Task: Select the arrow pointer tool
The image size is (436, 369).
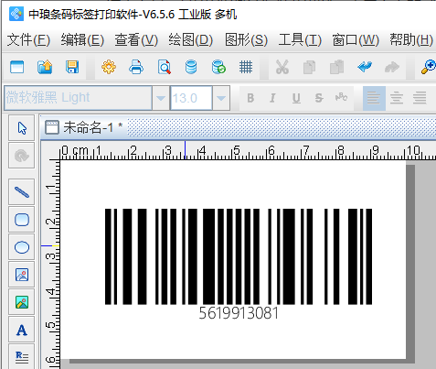Action: tap(22, 128)
